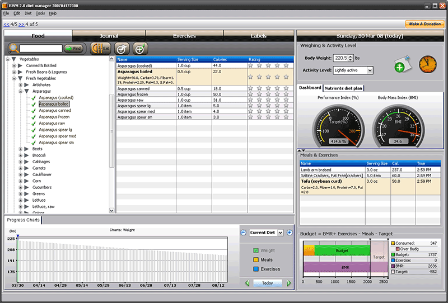The height and width of the screenshot is (303, 448).
Task: Click the food search text field
Action: point(41,49)
